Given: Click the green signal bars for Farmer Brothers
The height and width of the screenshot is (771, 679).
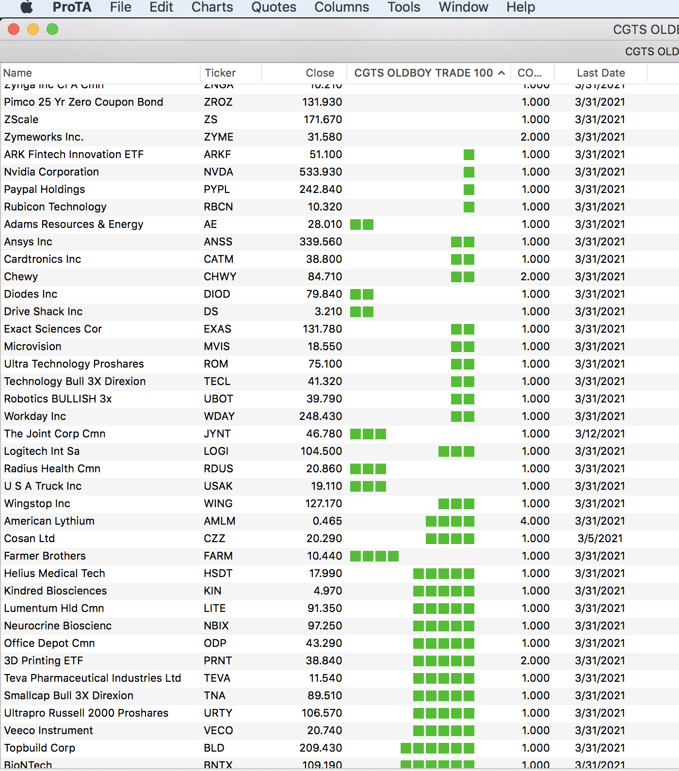Looking at the screenshot, I should tap(374, 556).
